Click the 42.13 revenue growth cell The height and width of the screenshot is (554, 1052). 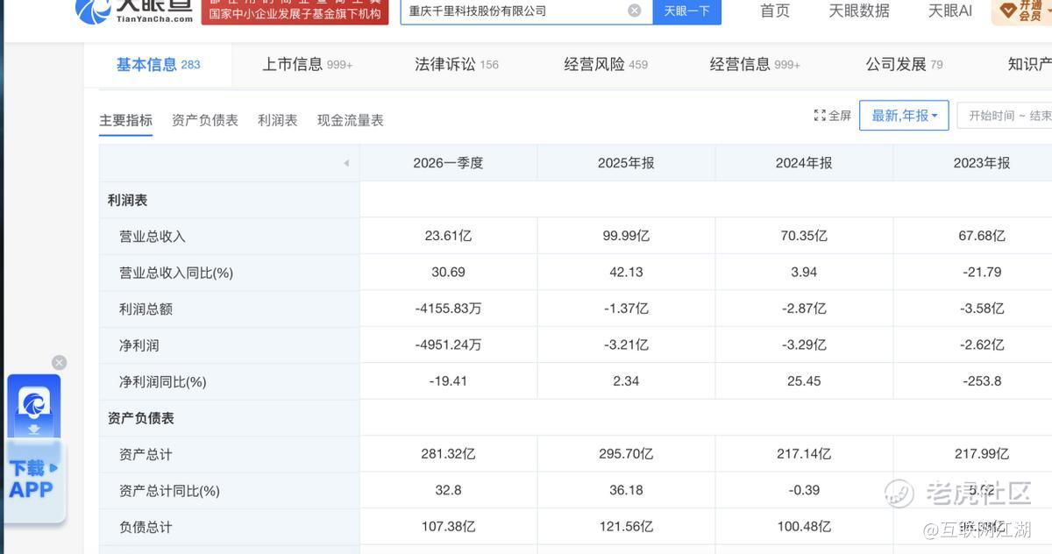626,273
